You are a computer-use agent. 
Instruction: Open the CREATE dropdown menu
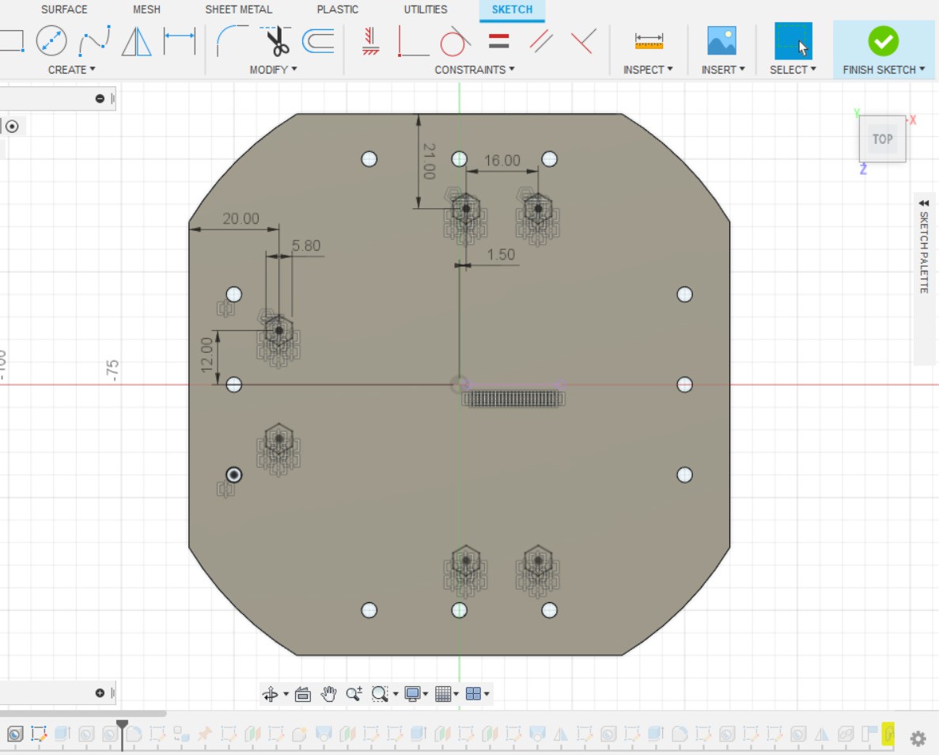71,70
